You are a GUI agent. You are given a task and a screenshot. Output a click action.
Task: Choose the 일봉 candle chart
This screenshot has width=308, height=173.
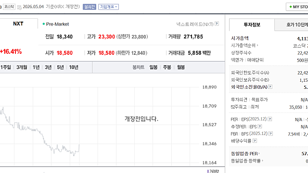click(154, 67)
